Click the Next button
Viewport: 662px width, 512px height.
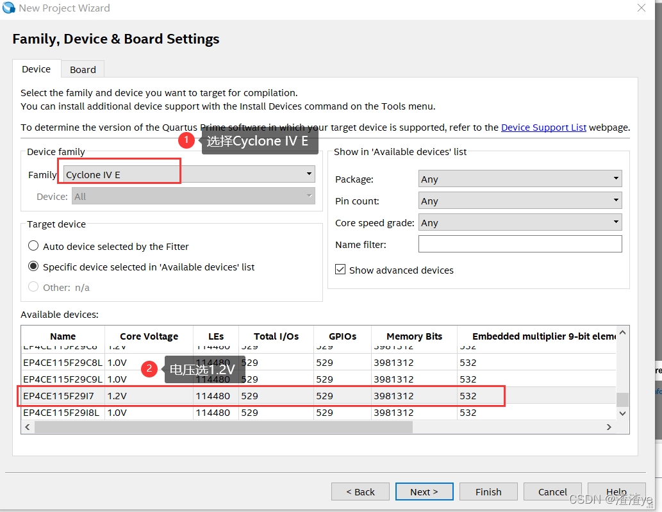(x=424, y=491)
